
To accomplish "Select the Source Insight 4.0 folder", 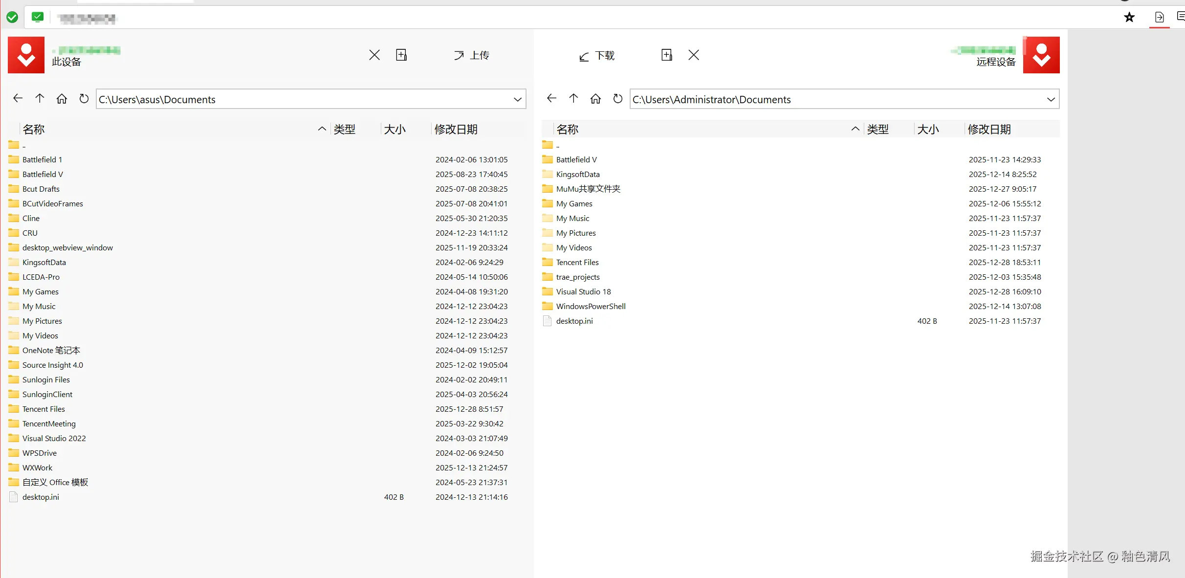I will 52,365.
